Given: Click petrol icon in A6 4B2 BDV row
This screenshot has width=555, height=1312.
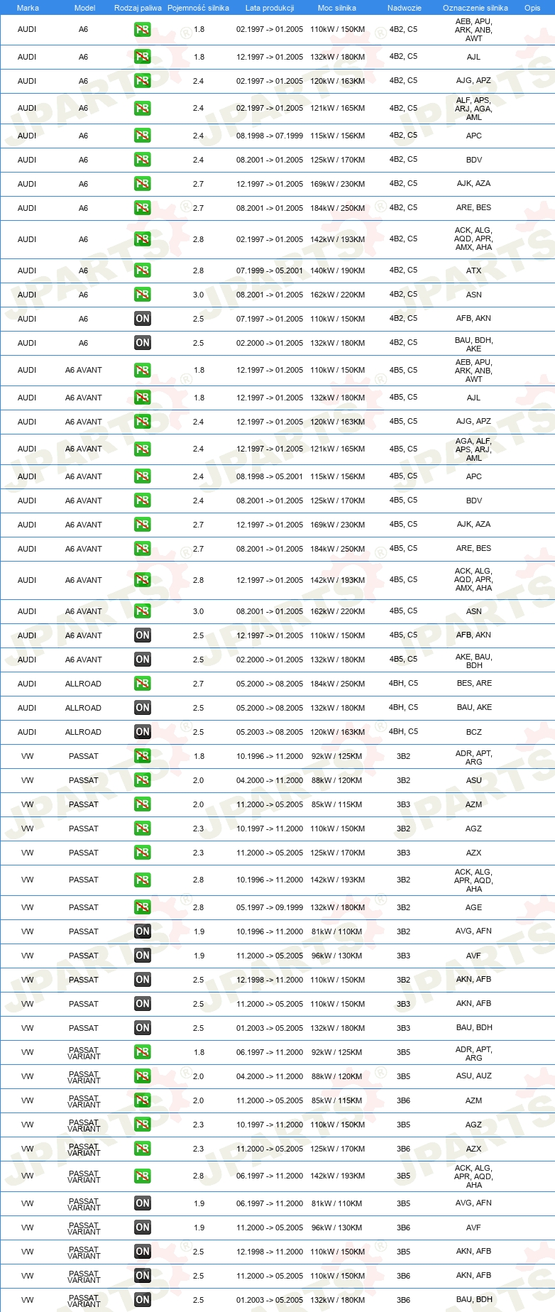Looking at the screenshot, I should pos(143,160).
